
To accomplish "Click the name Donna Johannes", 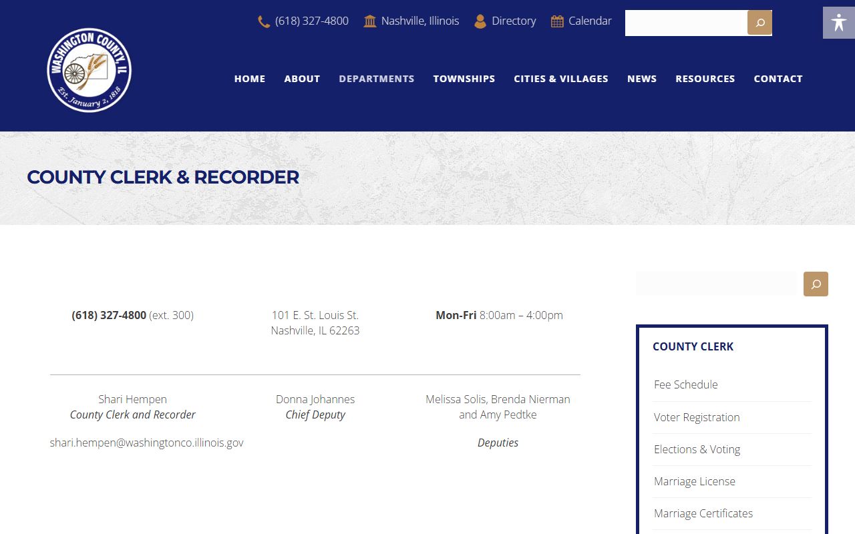I will click(315, 399).
